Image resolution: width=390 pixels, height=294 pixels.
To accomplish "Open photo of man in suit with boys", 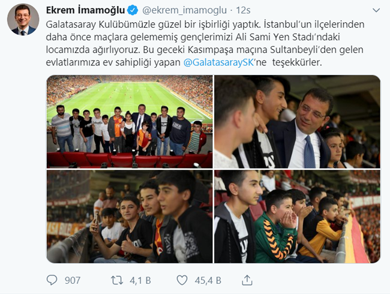I will (297, 121).
